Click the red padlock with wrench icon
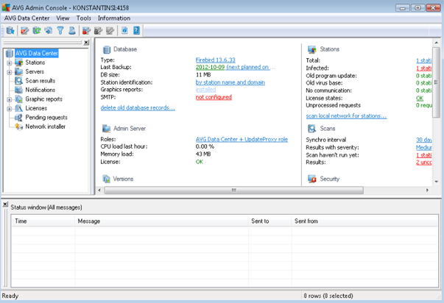 click(86, 30)
